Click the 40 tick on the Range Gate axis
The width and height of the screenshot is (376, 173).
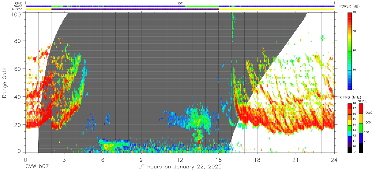tap(17, 97)
